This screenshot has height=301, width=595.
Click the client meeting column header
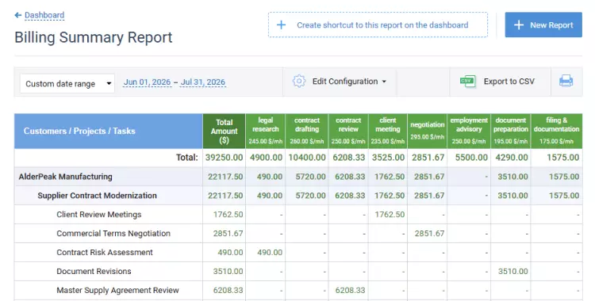tap(387, 131)
